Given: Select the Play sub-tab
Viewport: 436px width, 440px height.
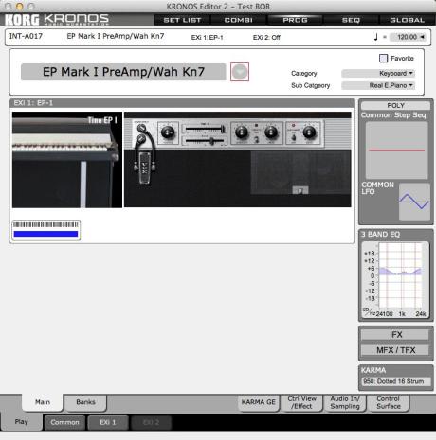Looking at the screenshot, I should [x=22, y=422].
